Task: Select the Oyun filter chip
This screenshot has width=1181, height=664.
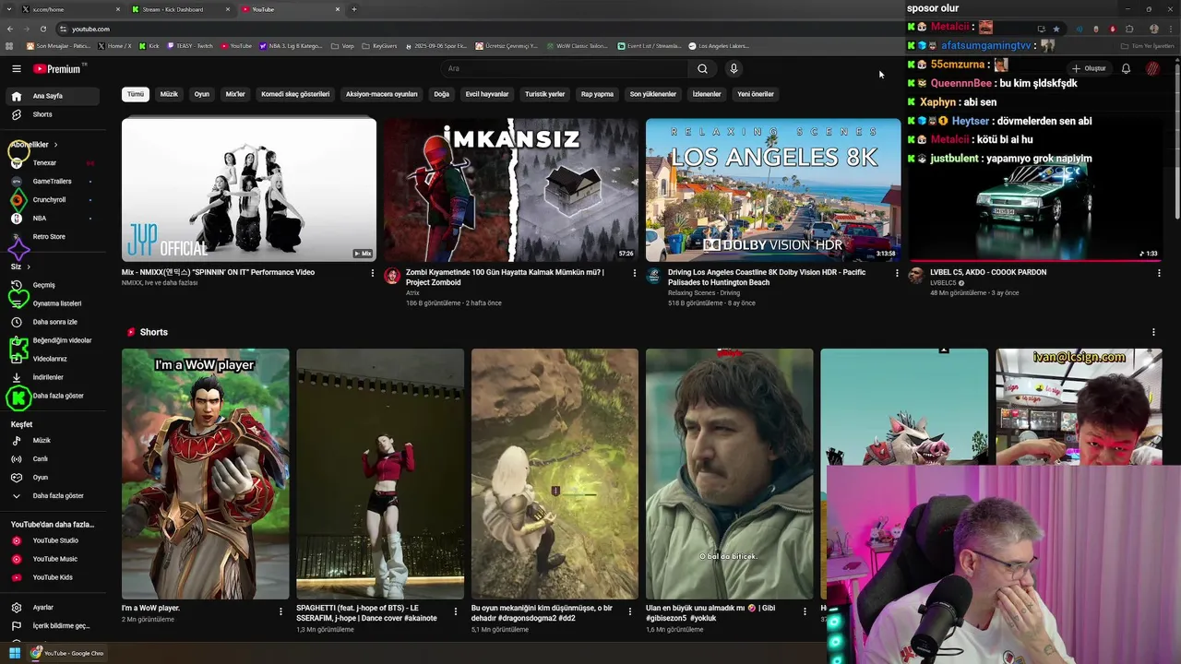Action: (x=201, y=94)
